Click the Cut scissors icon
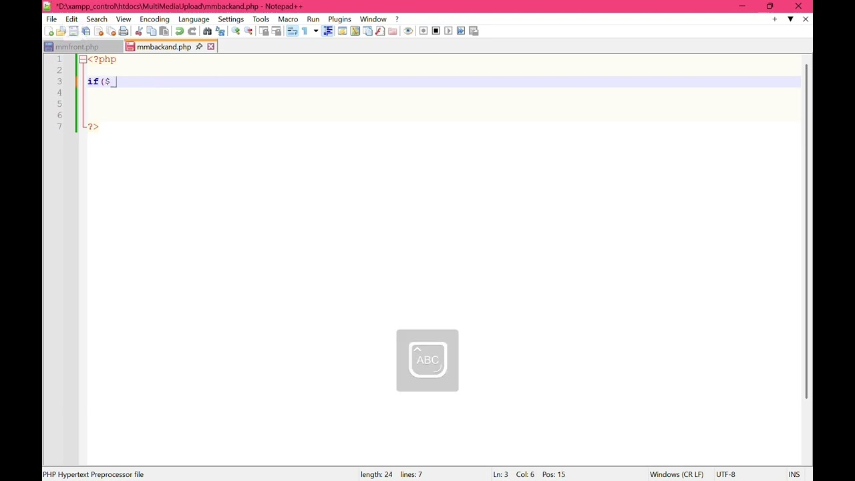Image resolution: width=855 pixels, height=481 pixels. tap(139, 31)
